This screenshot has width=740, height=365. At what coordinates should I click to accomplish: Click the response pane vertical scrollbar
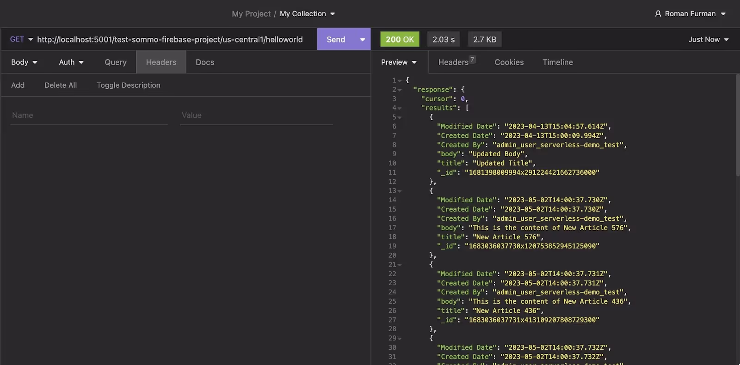point(738,125)
